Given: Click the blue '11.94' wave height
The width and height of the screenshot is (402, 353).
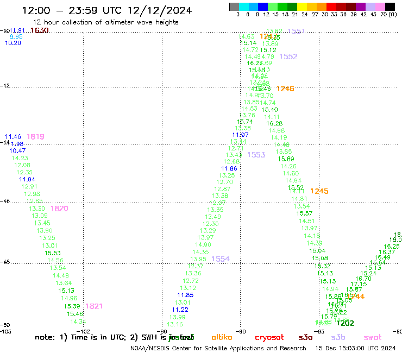Looking at the screenshot, I should click(27, 179).
